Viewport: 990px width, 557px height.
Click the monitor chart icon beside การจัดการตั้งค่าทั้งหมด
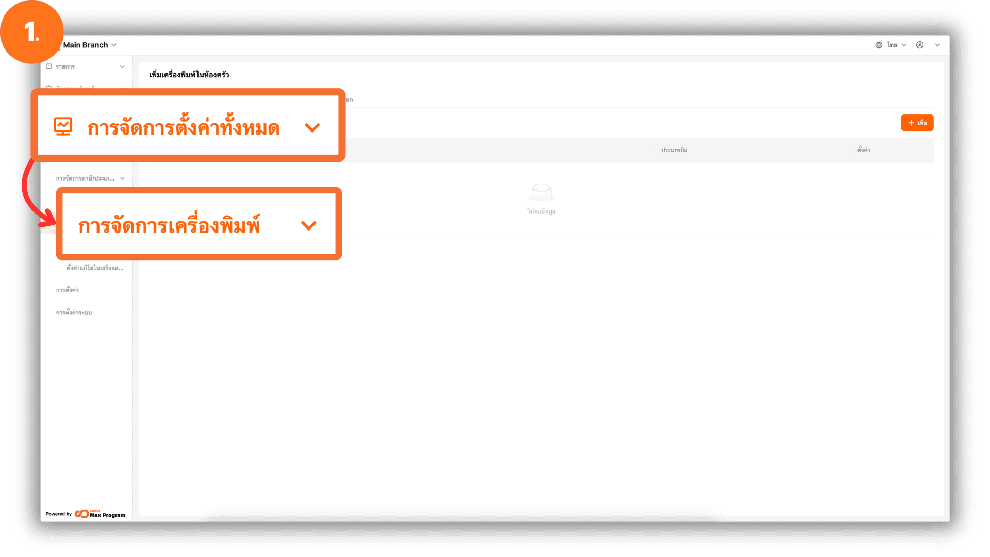pyautogui.click(x=63, y=126)
